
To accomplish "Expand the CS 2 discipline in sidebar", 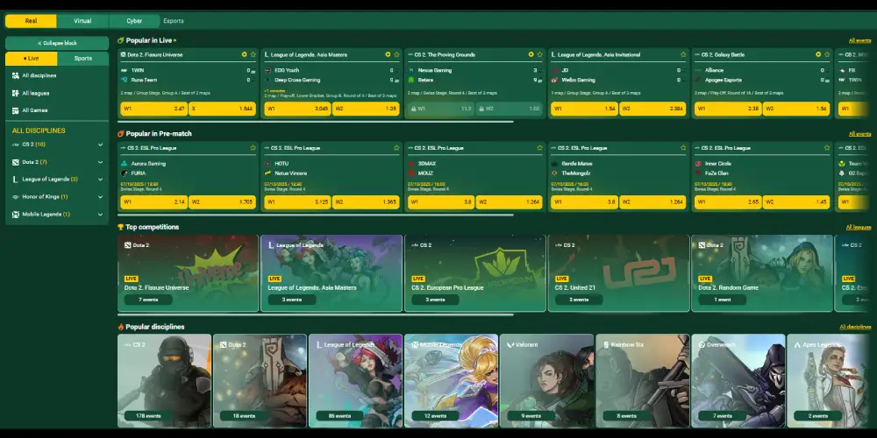I will point(100,145).
